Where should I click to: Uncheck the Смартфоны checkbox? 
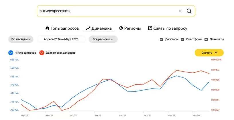point(182,39)
